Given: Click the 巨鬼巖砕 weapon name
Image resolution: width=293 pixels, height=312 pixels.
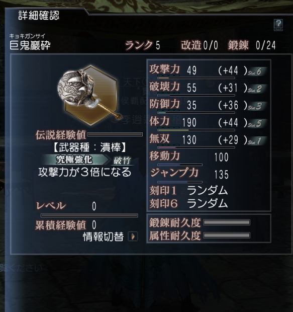Looking at the screenshot, I should click(x=30, y=45).
